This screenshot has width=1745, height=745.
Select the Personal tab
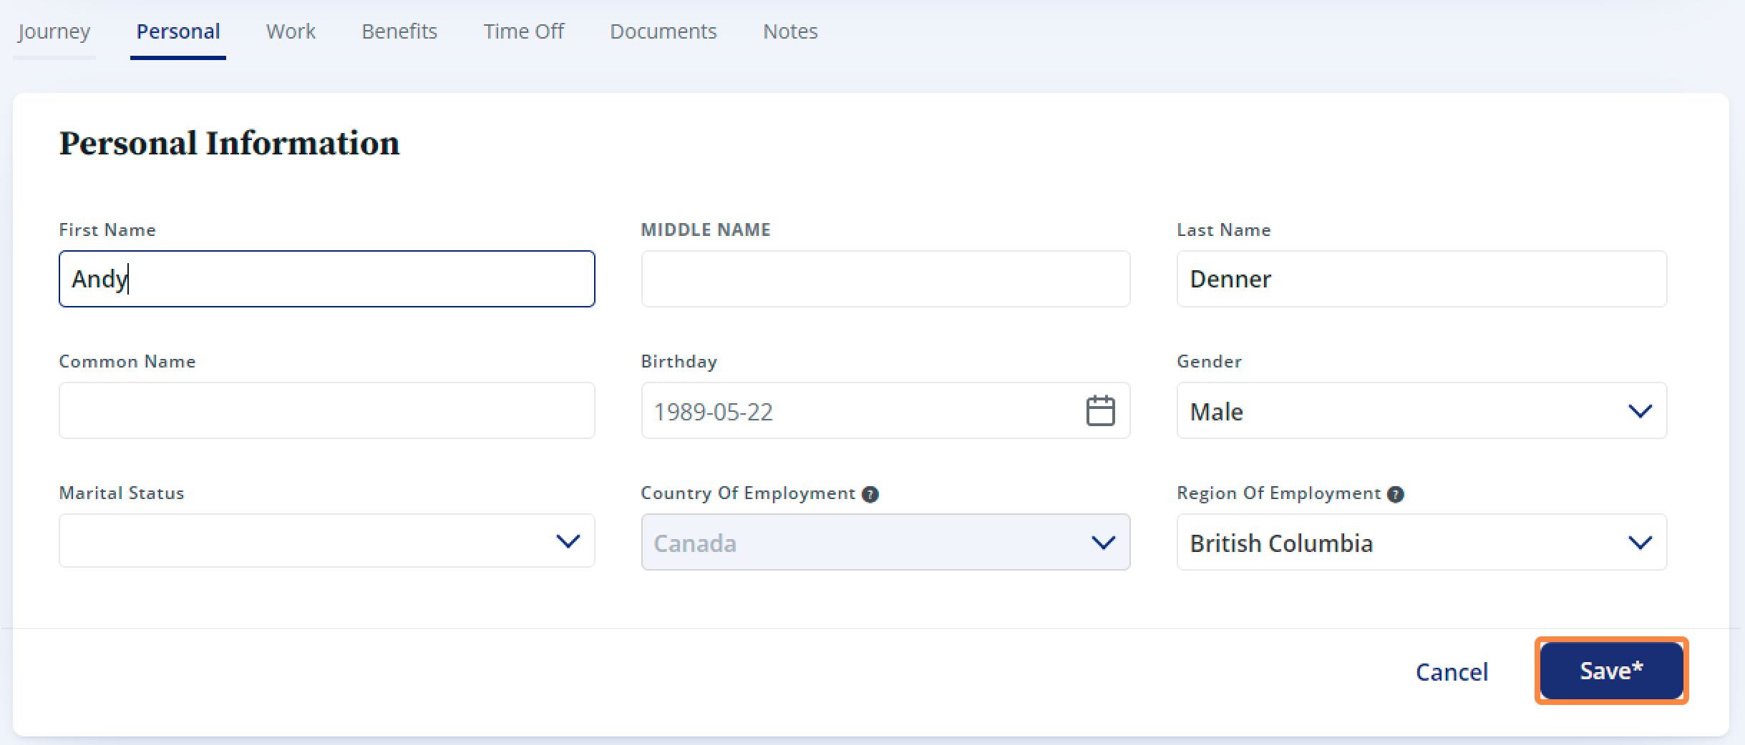pyautogui.click(x=178, y=32)
